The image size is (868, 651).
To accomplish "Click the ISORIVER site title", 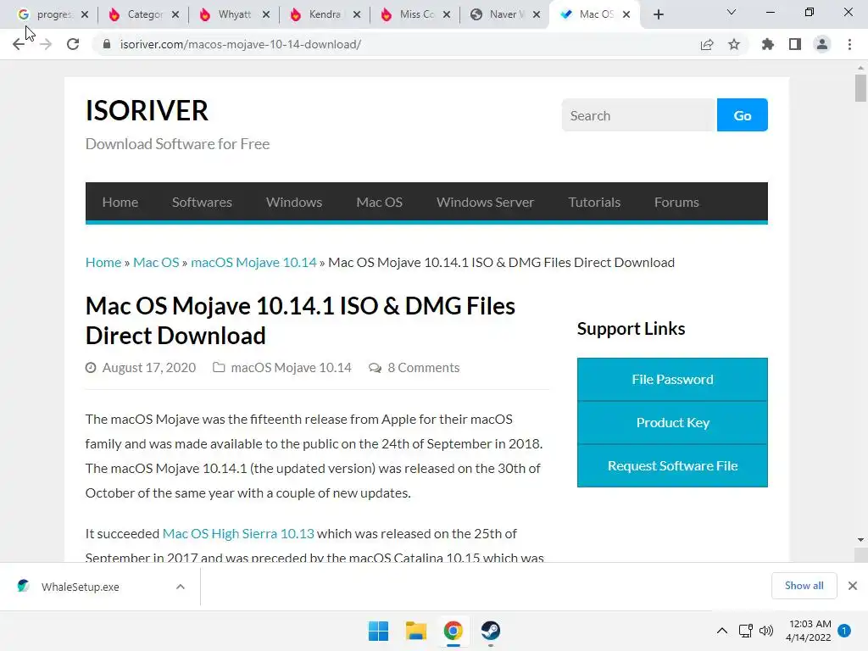I will point(147,111).
